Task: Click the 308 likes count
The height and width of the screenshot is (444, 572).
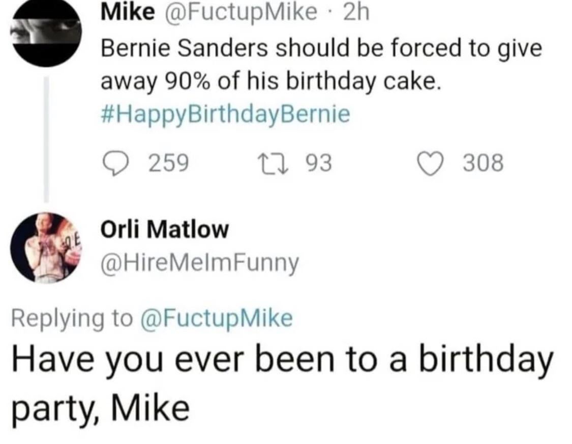Action: coord(483,163)
